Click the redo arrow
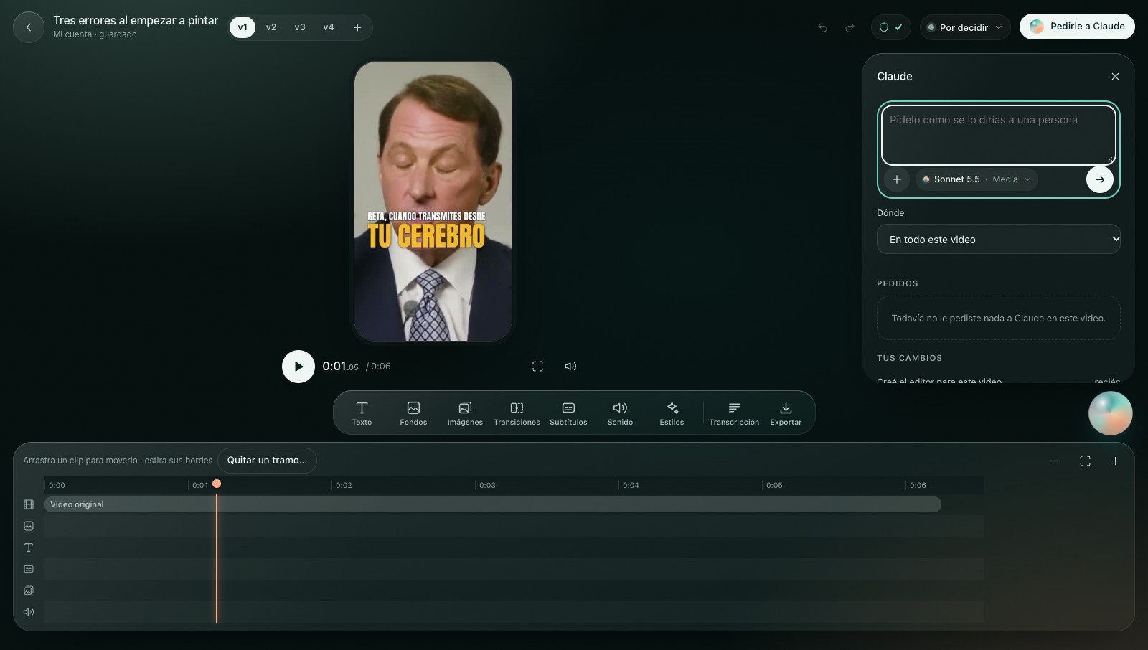The width and height of the screenshot is (1148, 650). 850,27
